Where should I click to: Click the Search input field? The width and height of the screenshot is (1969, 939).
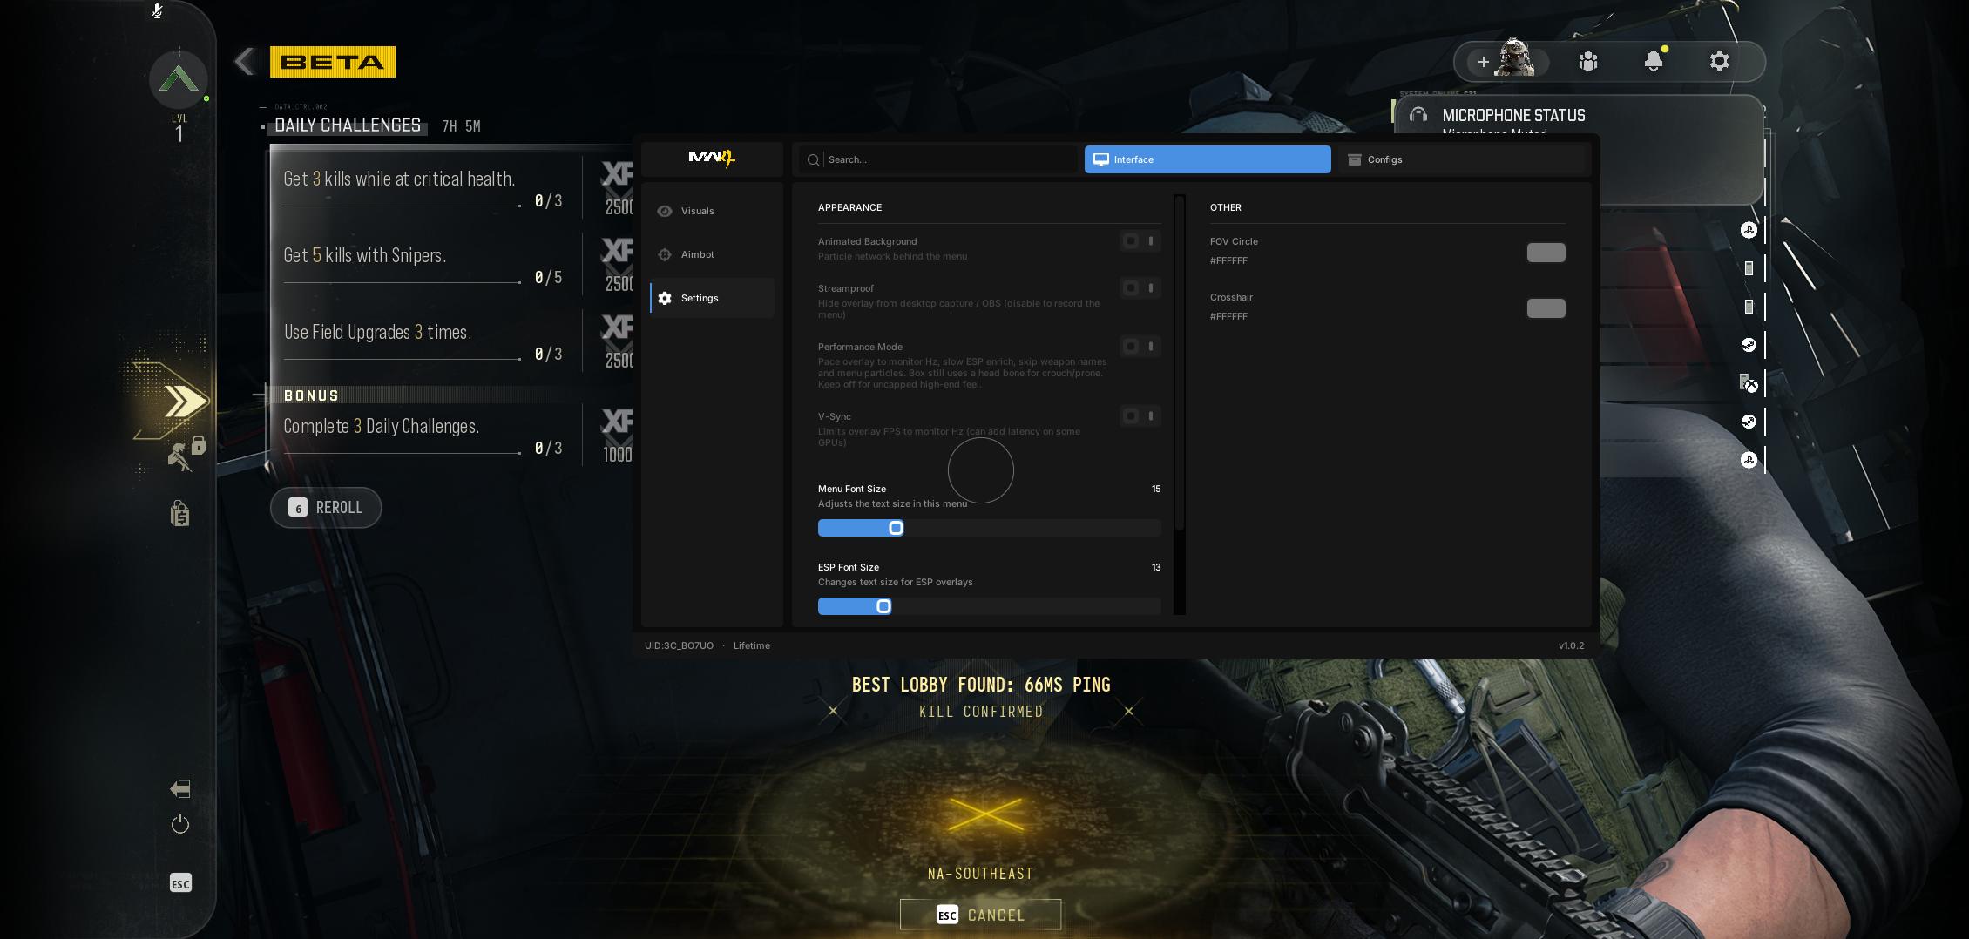point(939,159)
